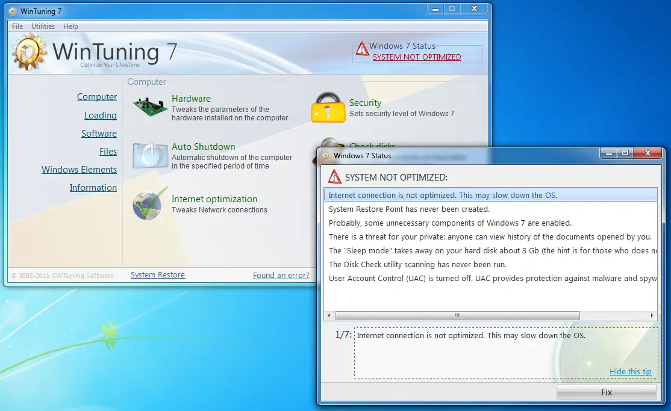The width and height of the screenshot is (671, 411).
Task: Switch to the Files category
Action: point(108,152)
